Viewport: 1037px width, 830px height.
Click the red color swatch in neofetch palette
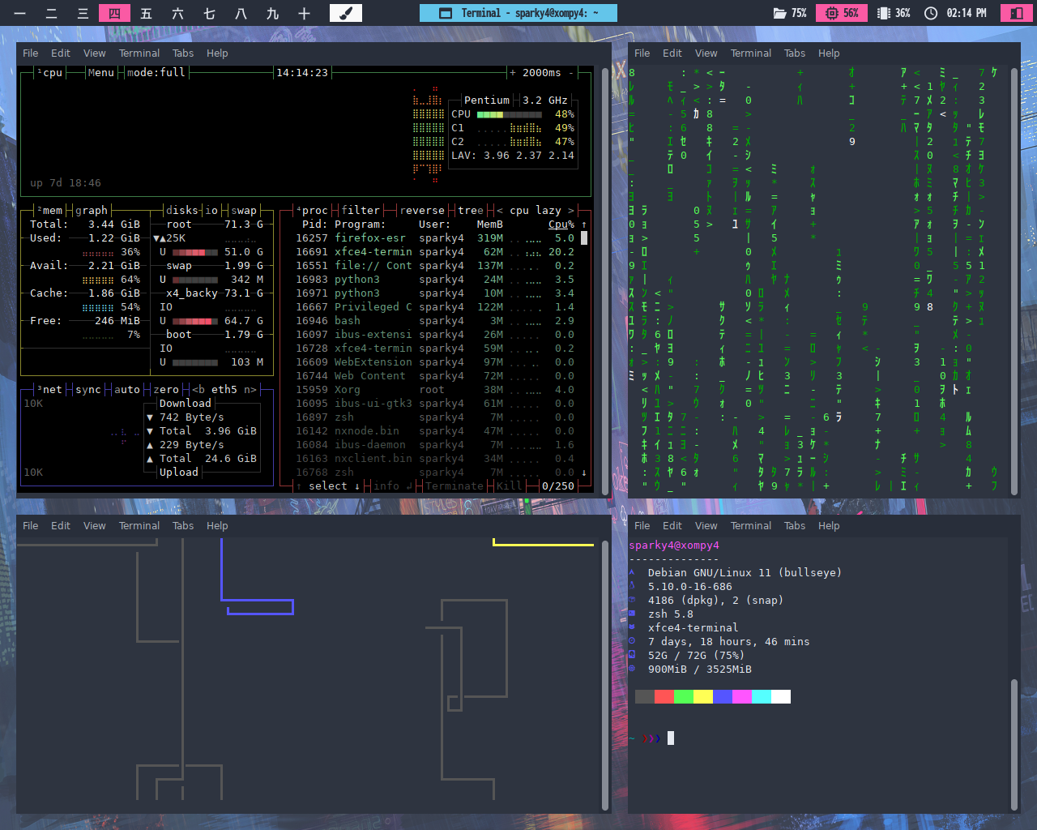(664, 696)
